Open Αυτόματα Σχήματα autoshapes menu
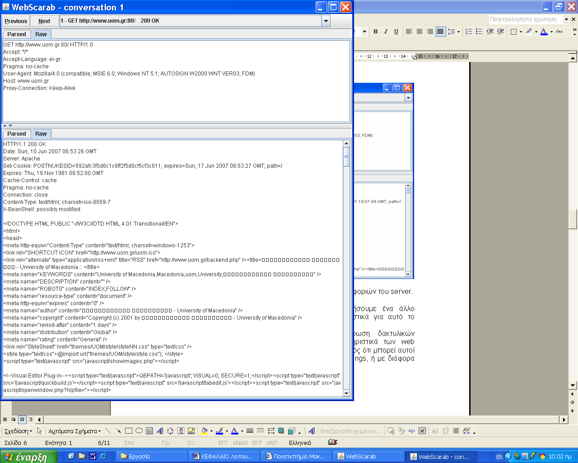Image resolution: width=578 pixels, height=463 pixels. click(x=75, y=431)
